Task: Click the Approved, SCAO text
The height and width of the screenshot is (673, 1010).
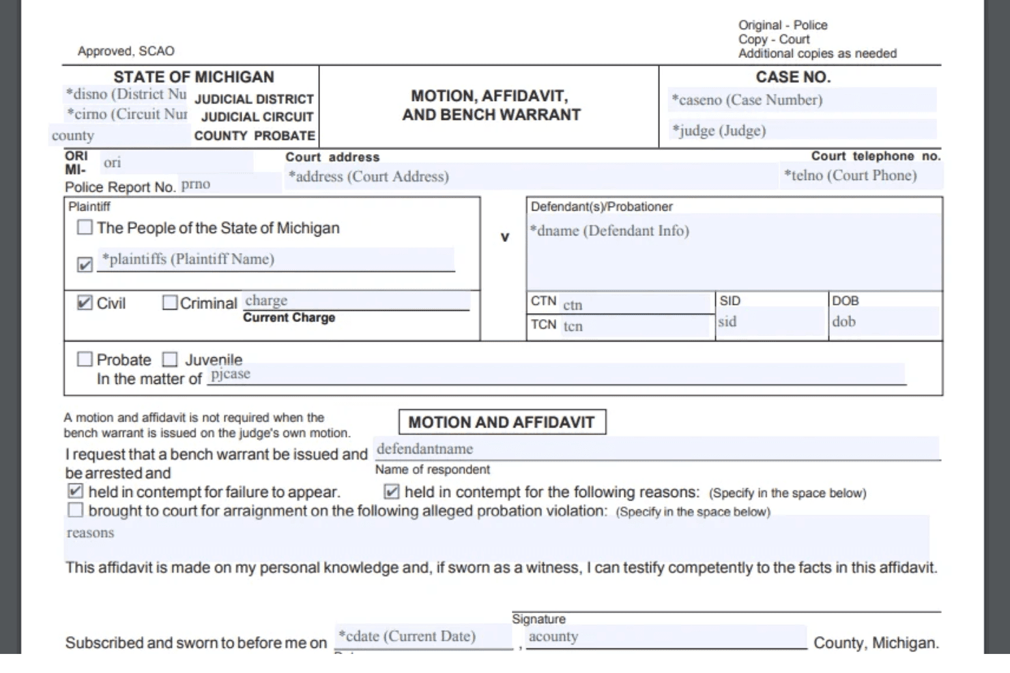Action: pos(126,51)
